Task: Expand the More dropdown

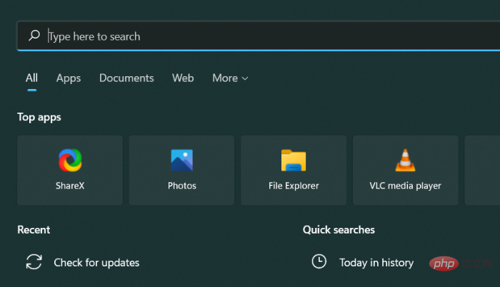Action: (x=230, y=78)
